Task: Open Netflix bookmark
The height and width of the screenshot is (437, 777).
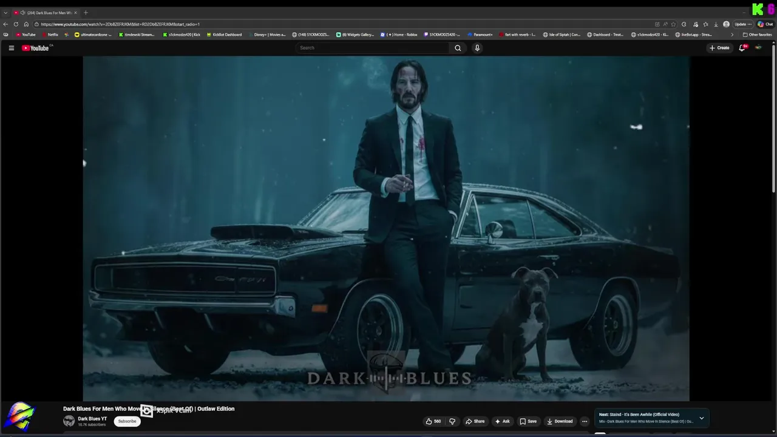Action: click(50, 35)
